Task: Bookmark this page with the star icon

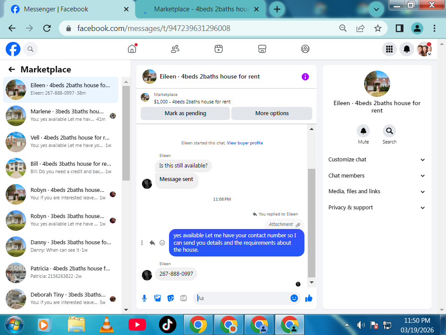Action: (x=378, y=28)
